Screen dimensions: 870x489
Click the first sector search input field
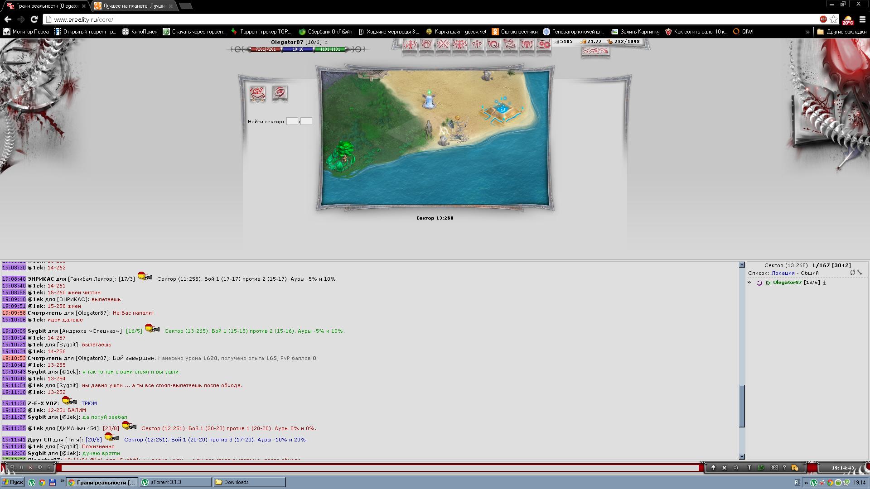(x=292, y=121)
